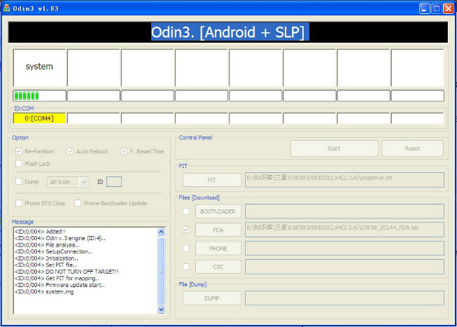Open the AP RAM dropdown

pyautogui.click(x=68, y=182)
